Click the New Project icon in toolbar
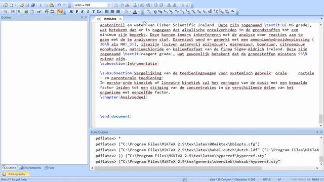Screen dimensions: 324x182 [x=6, y=5]
